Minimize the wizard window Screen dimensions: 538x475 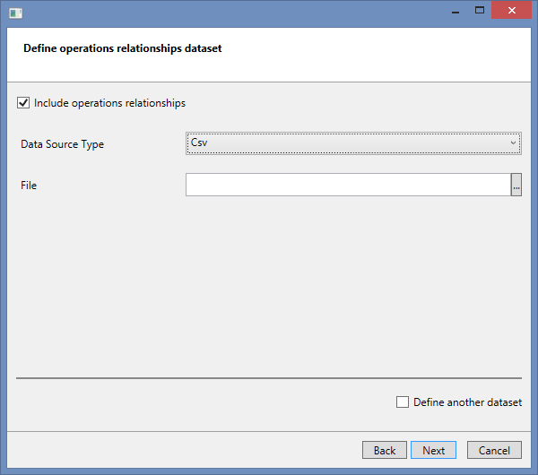455,11
